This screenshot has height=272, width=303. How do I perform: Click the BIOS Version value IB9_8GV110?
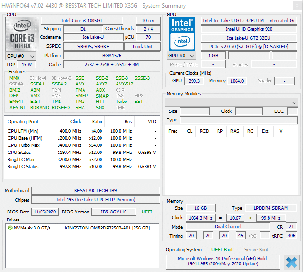[114, 212]
